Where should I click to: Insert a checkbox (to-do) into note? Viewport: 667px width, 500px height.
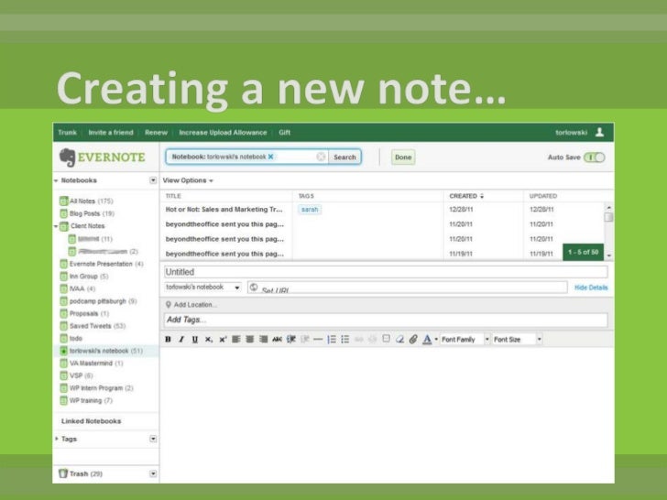(x=386, y=339)
